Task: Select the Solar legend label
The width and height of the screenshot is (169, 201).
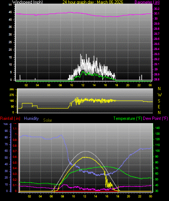Action: tap(48, 120)
